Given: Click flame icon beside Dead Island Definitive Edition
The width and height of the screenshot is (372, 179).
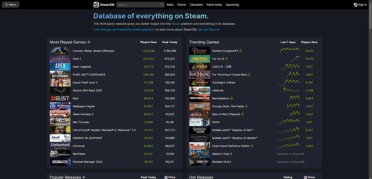Looking at the screenshot, I should [x=252, y=146].
